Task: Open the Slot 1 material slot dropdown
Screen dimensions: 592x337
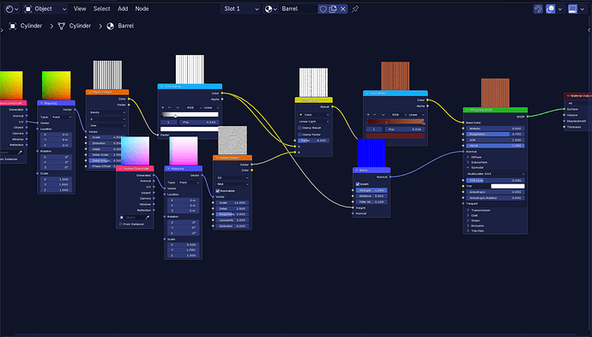Action: point(240,9)
